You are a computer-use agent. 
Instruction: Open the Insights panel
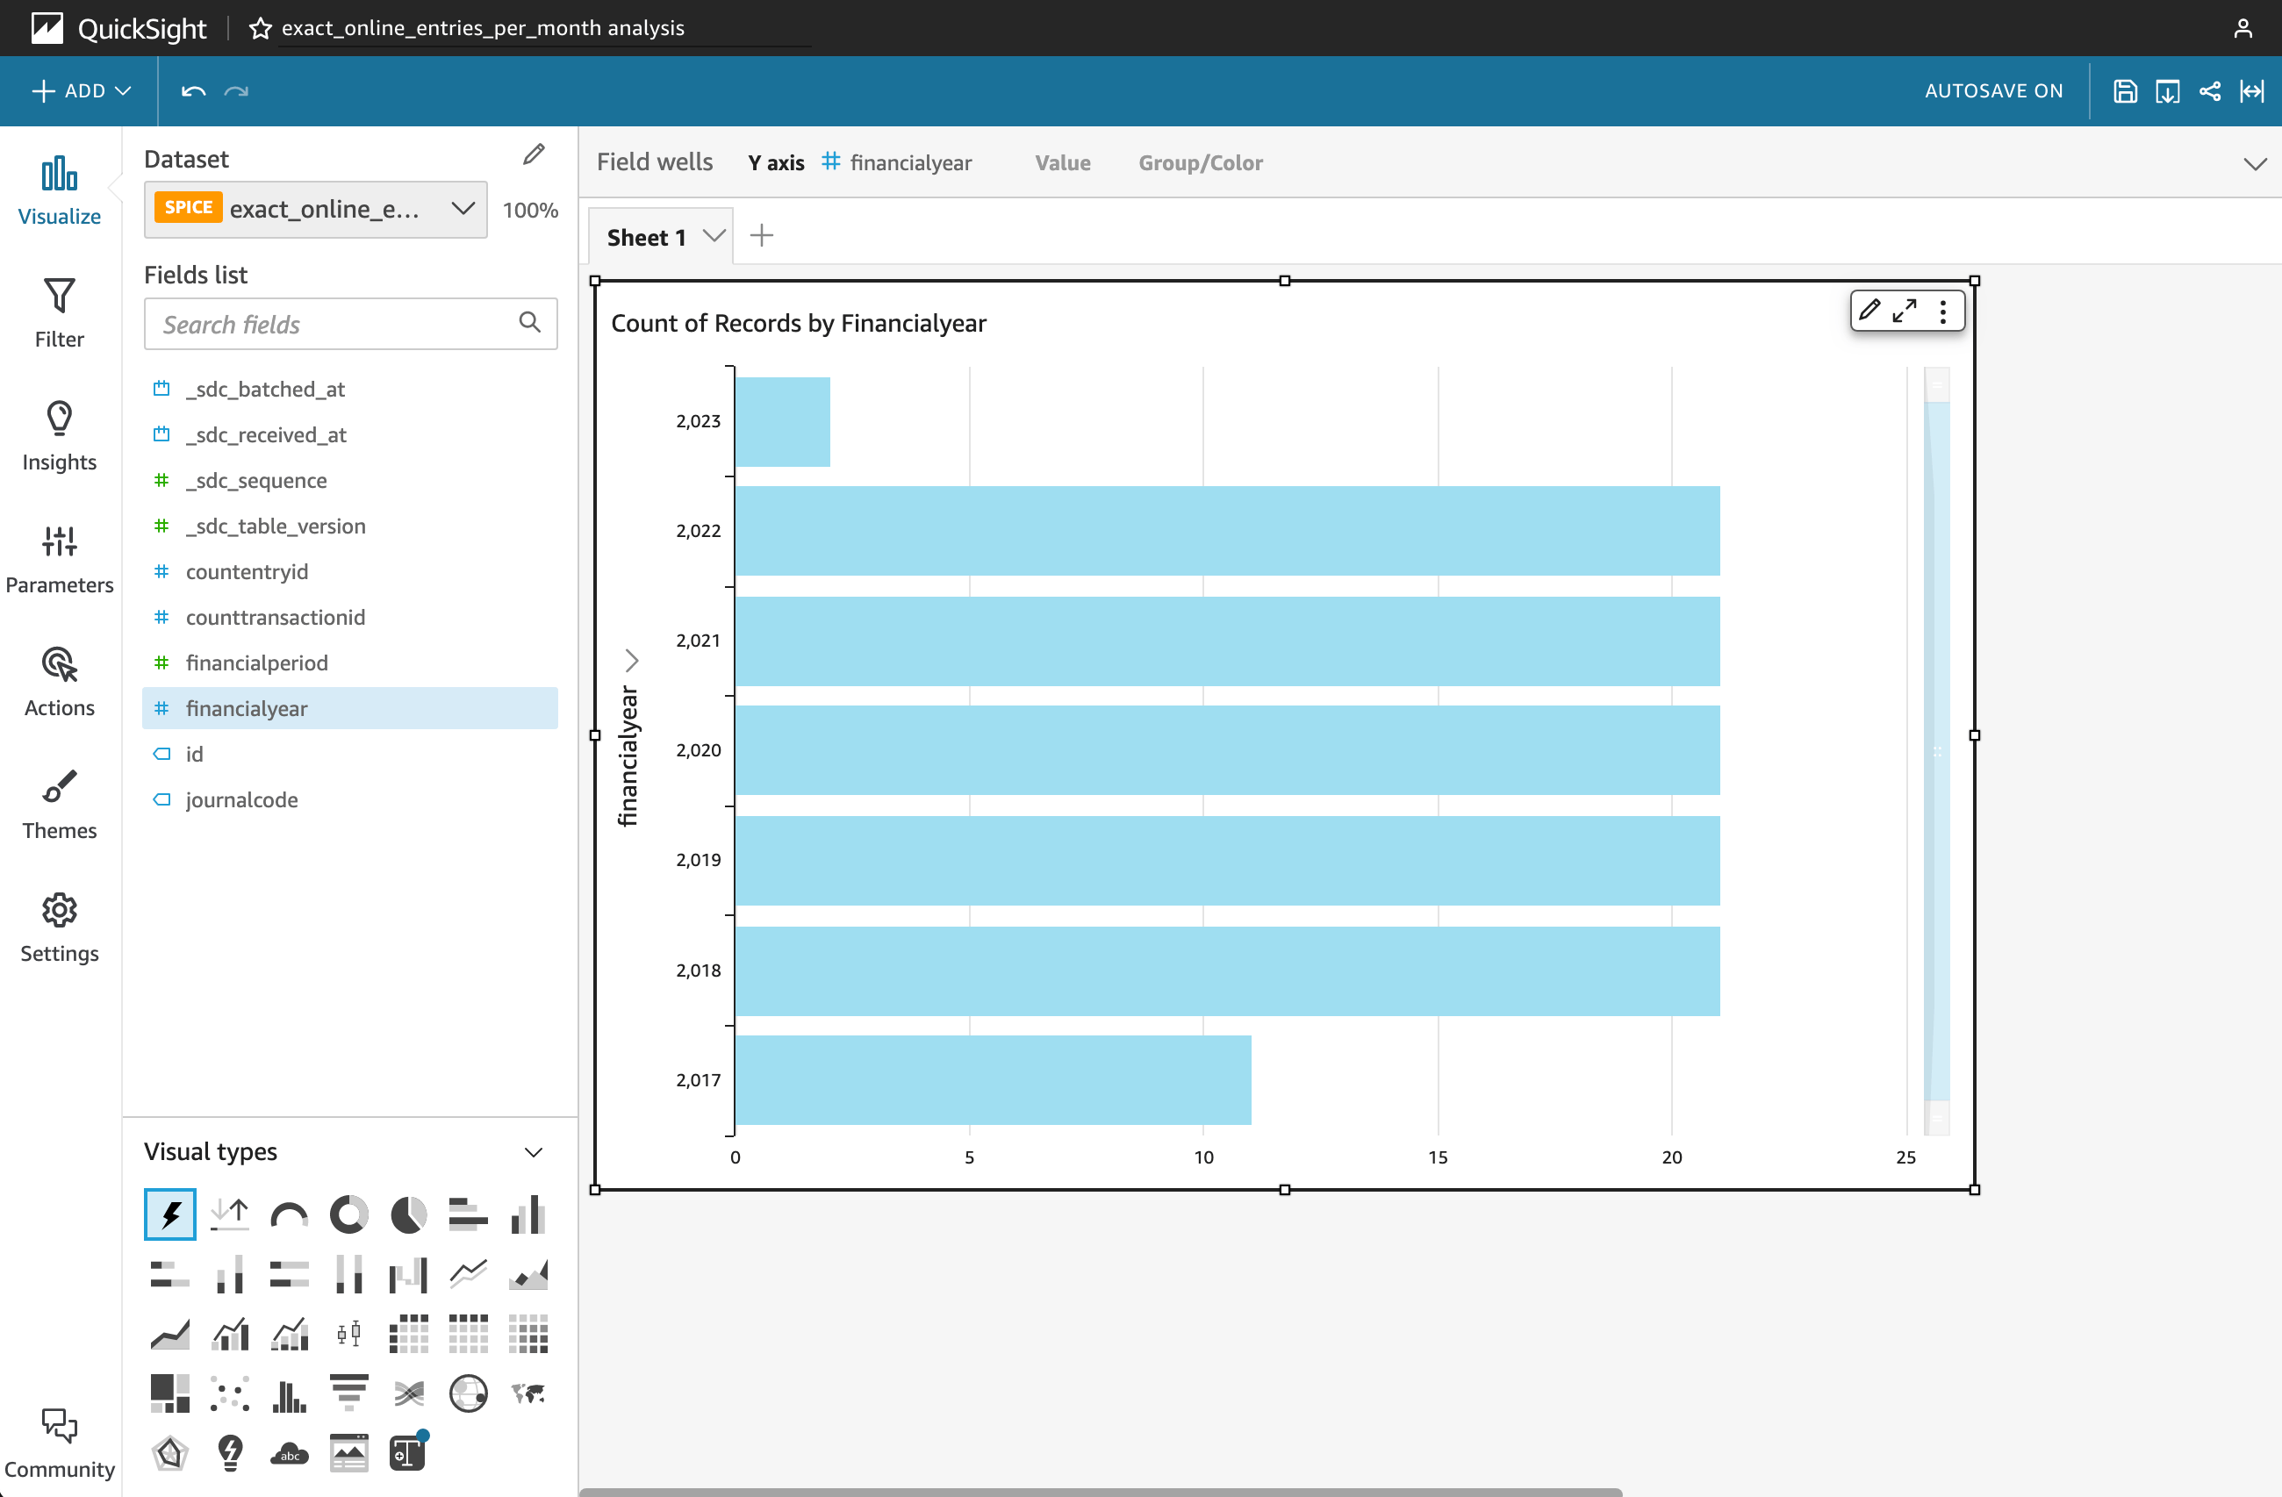60,435
